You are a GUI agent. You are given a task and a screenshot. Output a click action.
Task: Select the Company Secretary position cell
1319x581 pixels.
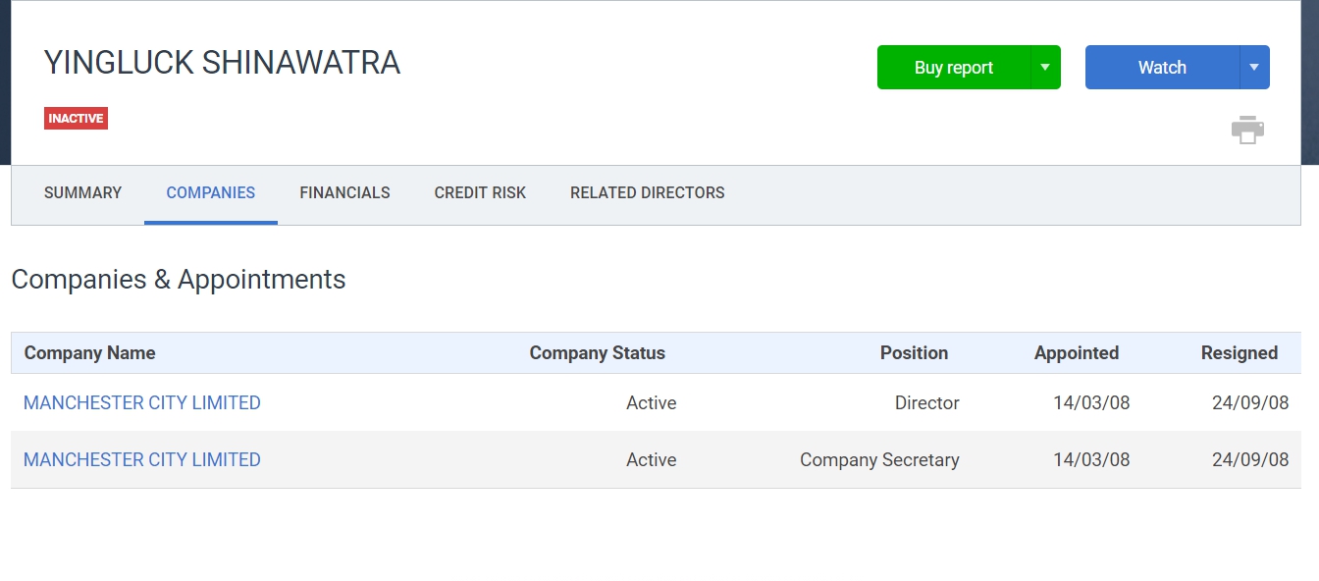(879, 460)
